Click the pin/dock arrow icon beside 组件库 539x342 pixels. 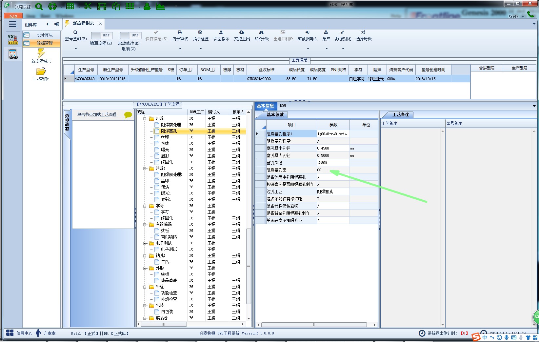(57, 24)
